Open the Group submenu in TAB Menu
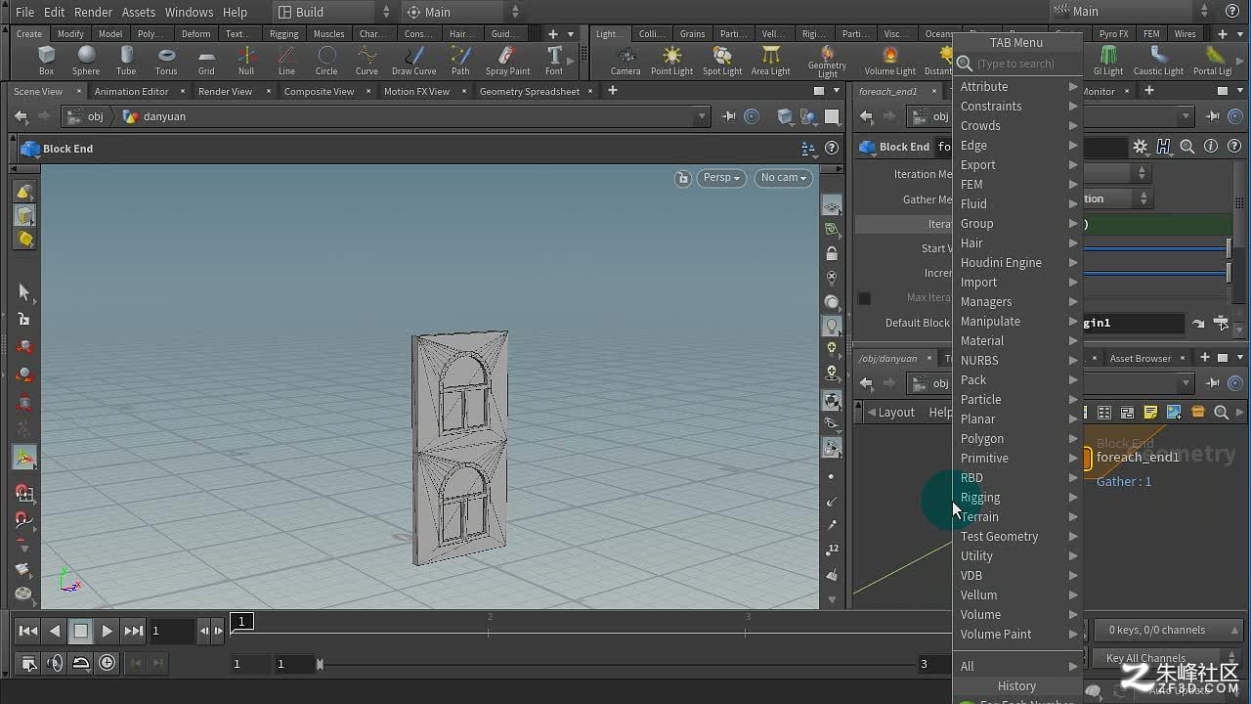 1016,223
